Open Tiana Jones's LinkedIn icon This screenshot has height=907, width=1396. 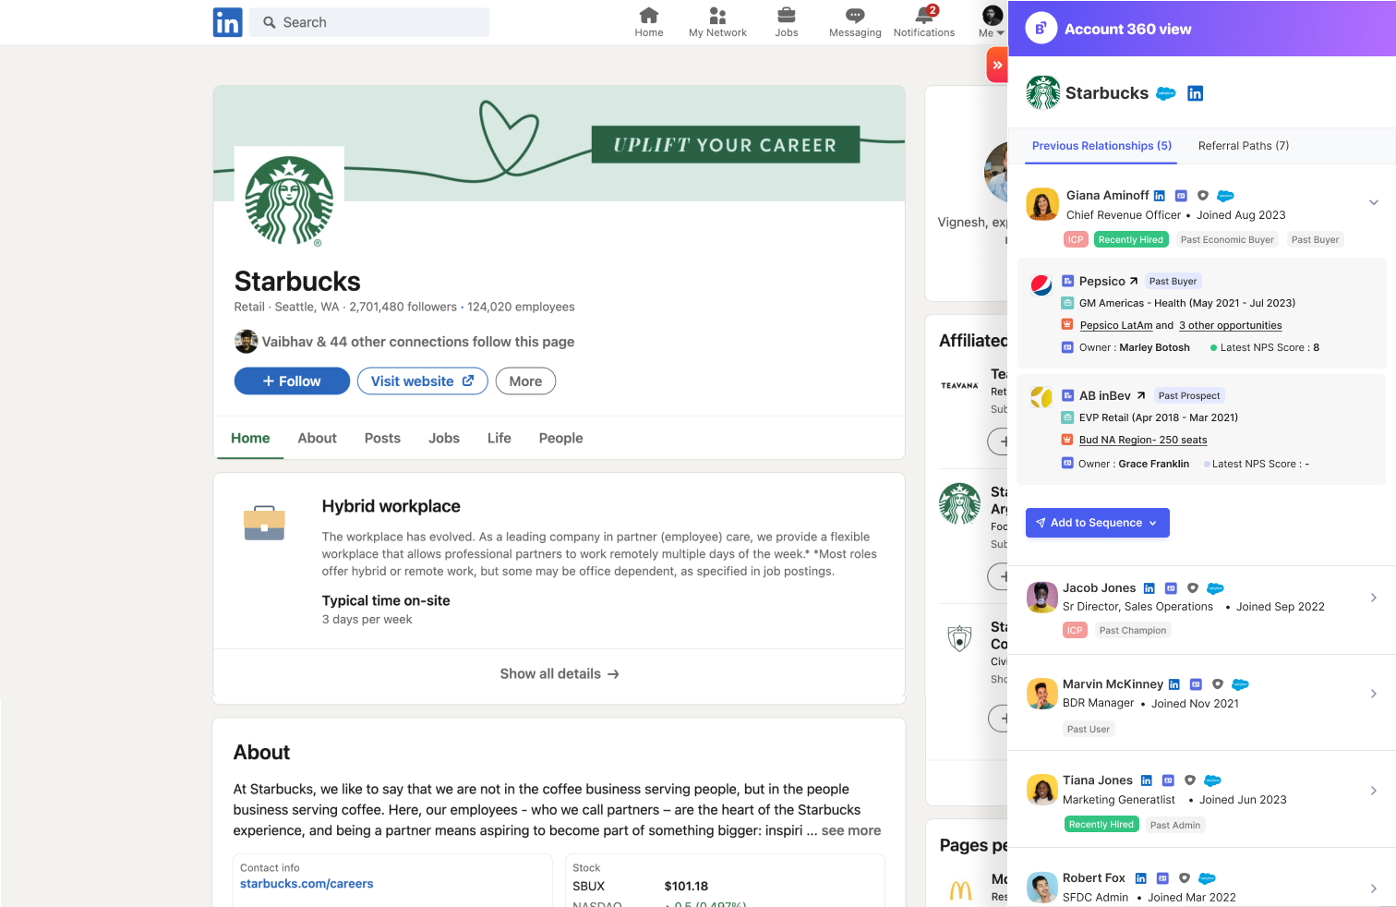pos(1147,780)
